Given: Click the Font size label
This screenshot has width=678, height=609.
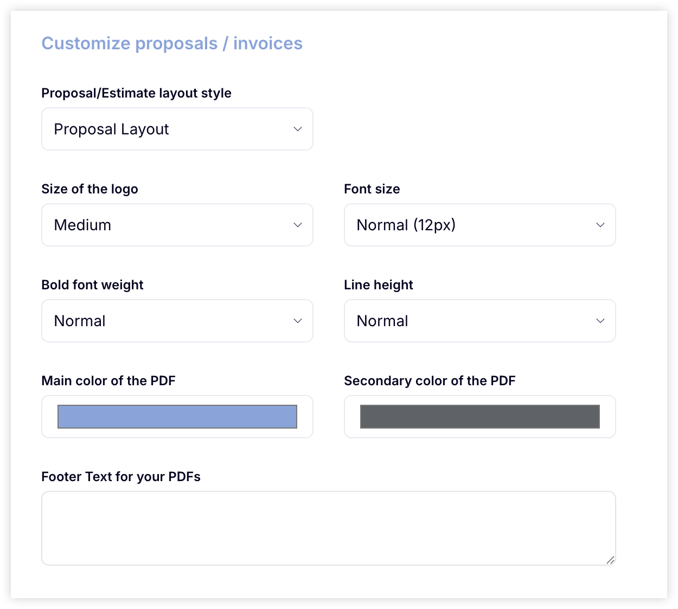Looking at the screenshot, I should coord(372,189).
